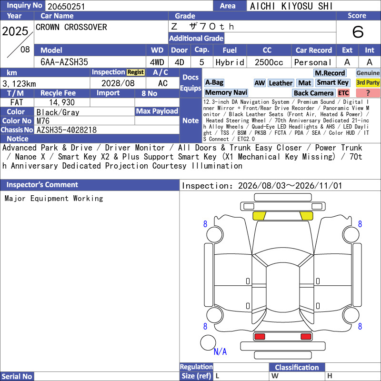Click the red question mark badge
Image resolution: width=381 pixels, height=381 pixels.
[x=368, y=93]
